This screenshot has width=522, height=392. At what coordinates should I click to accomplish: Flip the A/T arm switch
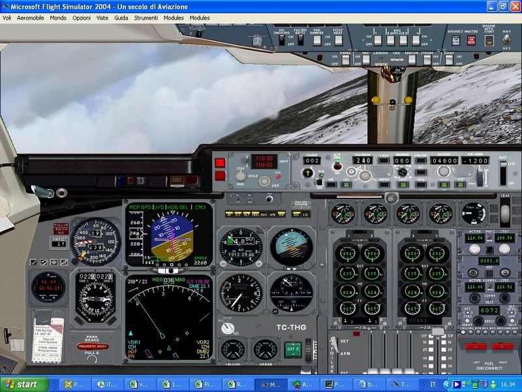(337, 166)
